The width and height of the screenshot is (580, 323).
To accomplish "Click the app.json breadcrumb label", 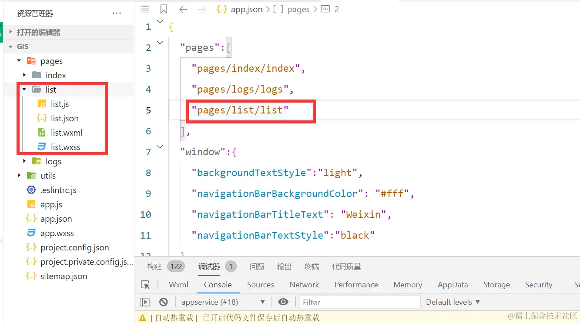I will tap(247, 10).
